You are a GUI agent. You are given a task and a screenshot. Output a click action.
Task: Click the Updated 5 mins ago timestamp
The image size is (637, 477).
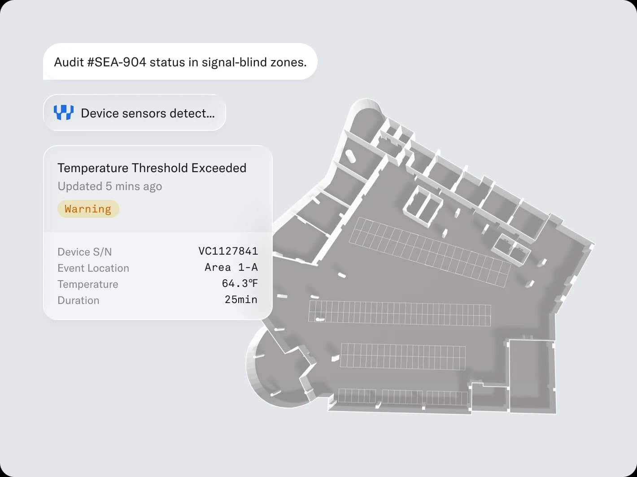point(110,186)
